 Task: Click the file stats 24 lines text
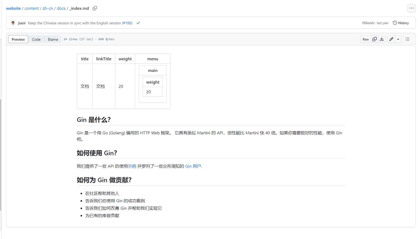[x=89, y=39]
